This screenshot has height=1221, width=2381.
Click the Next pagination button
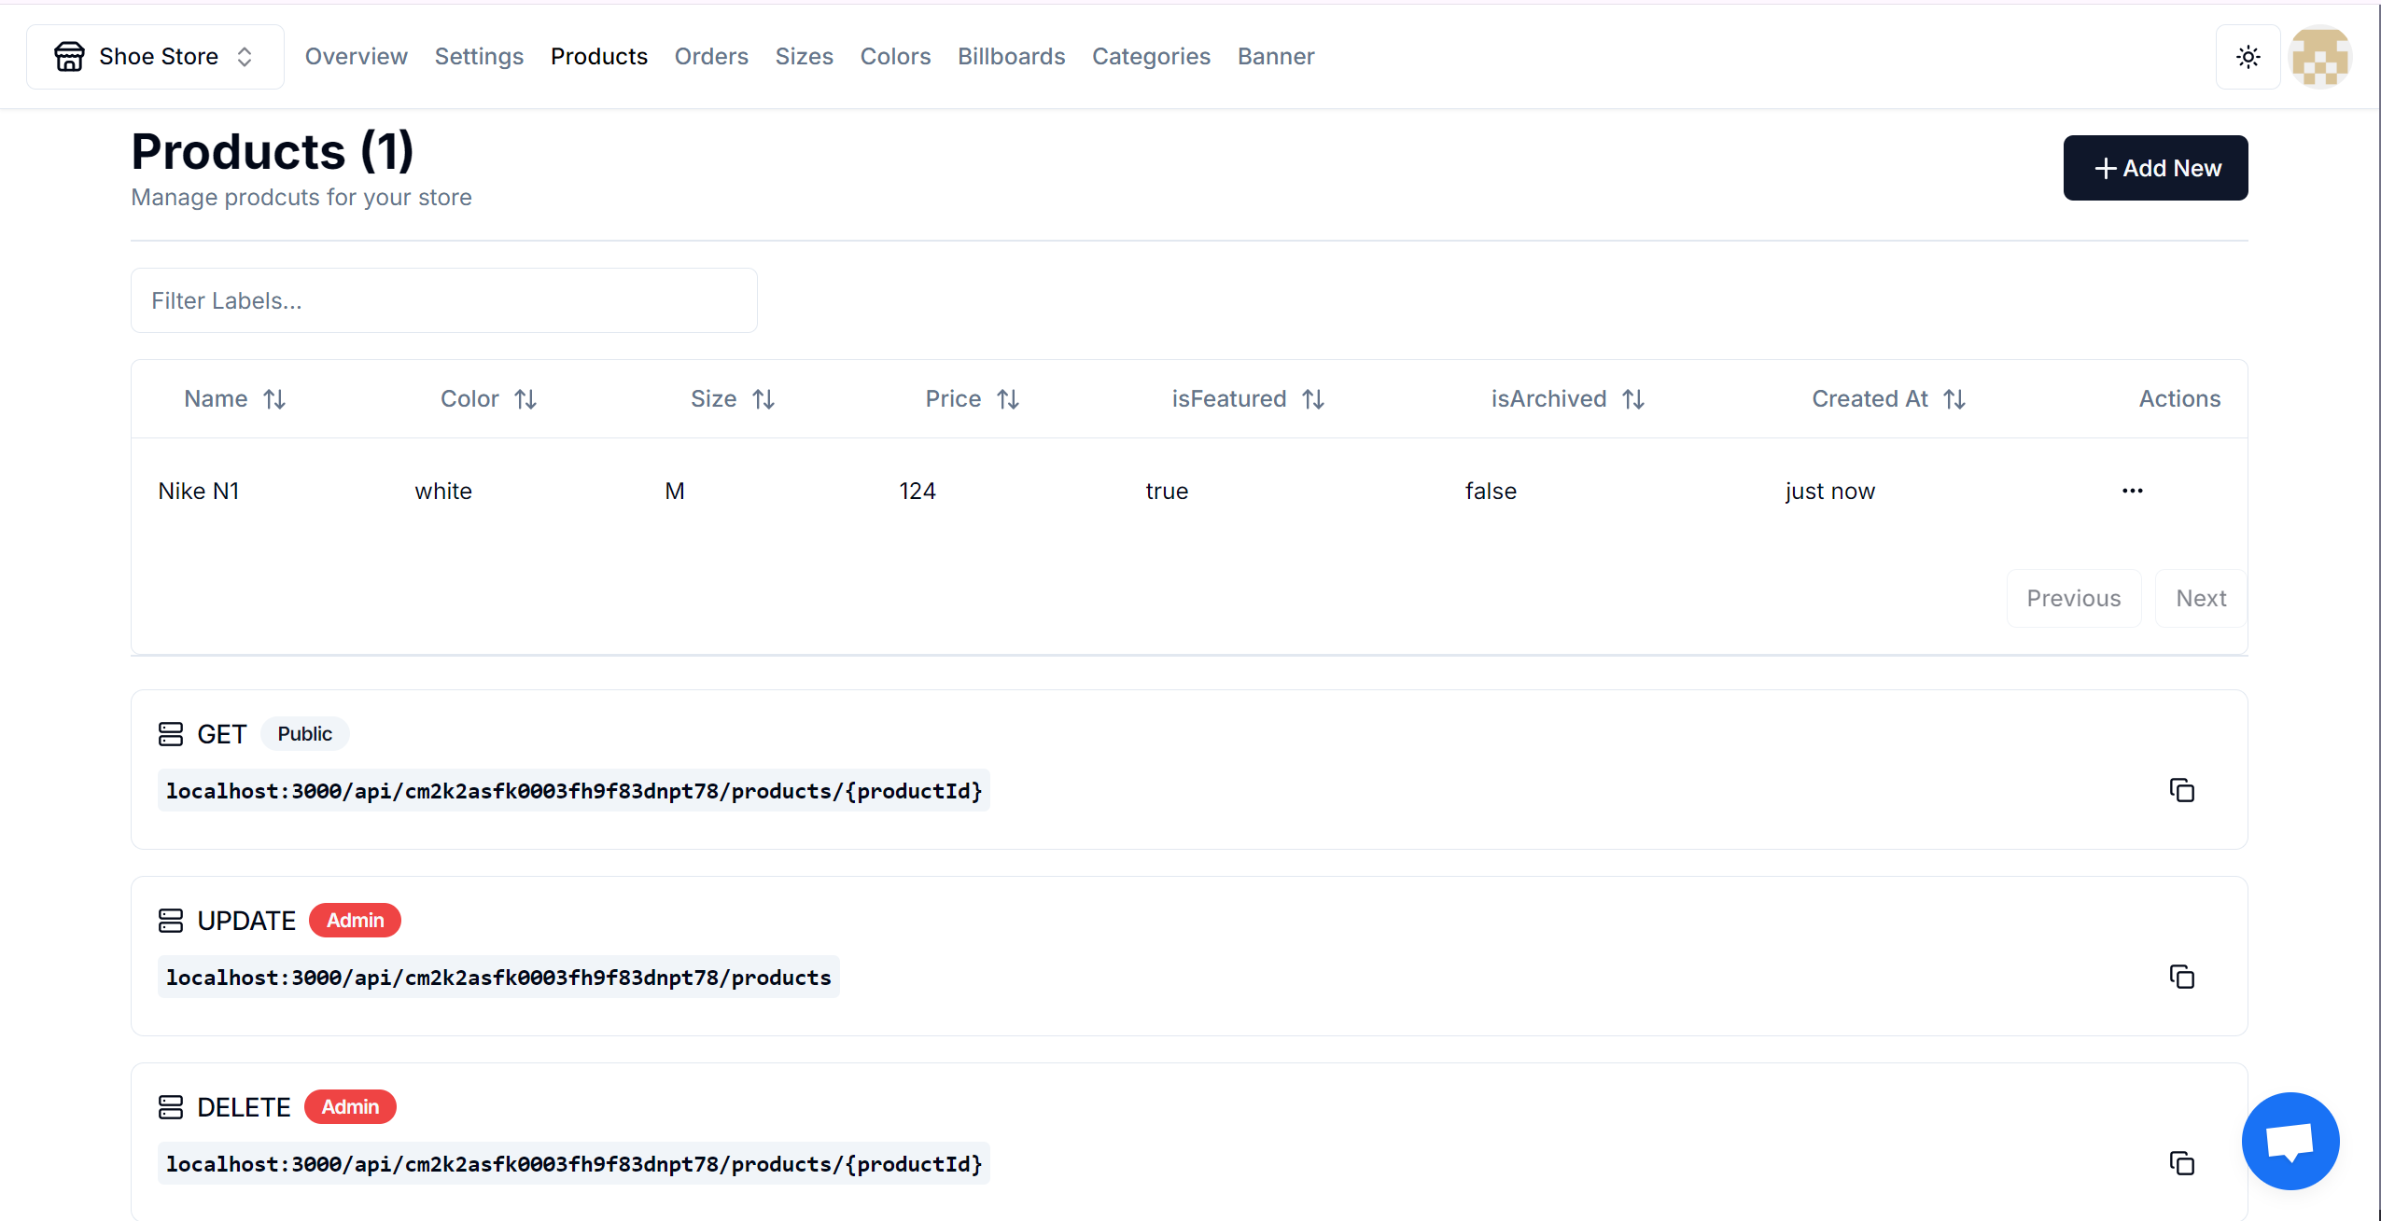(x=2200, y=599)
